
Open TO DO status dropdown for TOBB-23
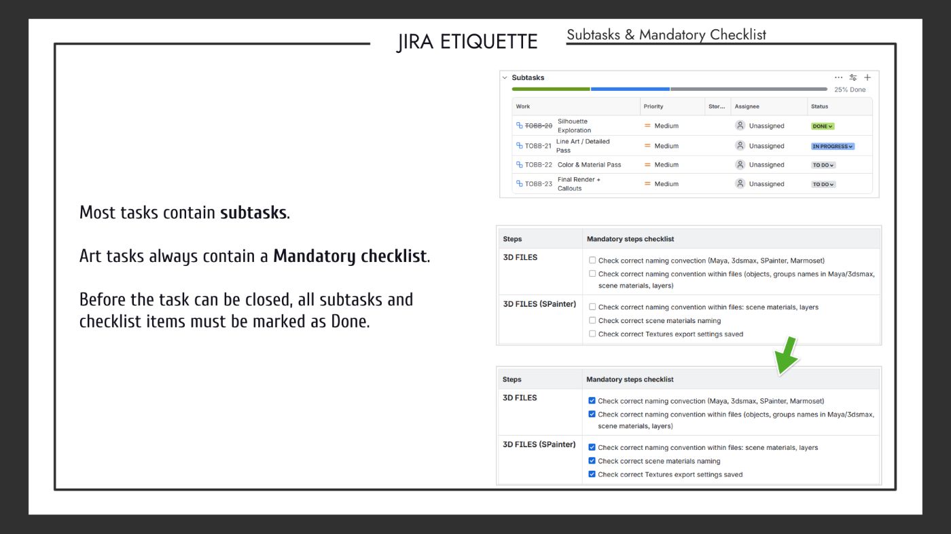(823, 185)
